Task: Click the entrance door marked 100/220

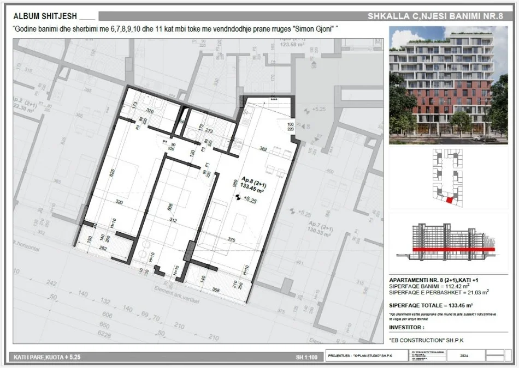Action: point(290,127)
